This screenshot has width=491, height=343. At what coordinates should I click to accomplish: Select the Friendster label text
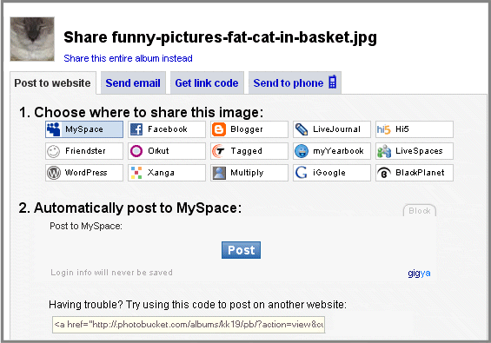click(x=85, y=151)
